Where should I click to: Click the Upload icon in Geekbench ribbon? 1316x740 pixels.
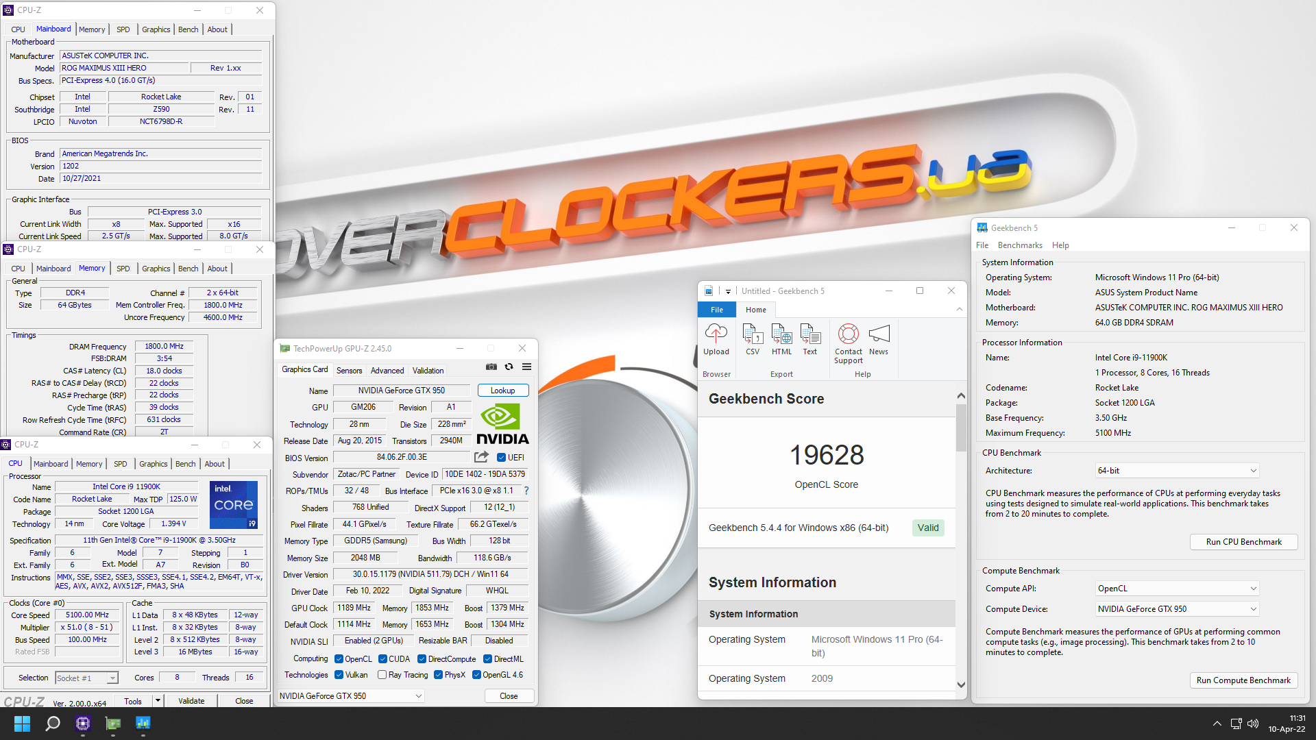(x=716, y=339)
